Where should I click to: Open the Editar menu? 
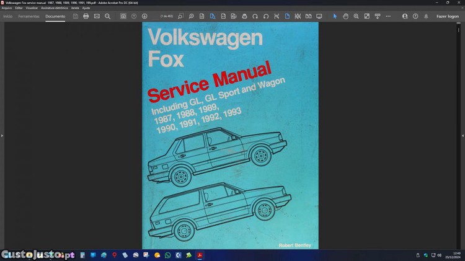click(x=19, y=7)
